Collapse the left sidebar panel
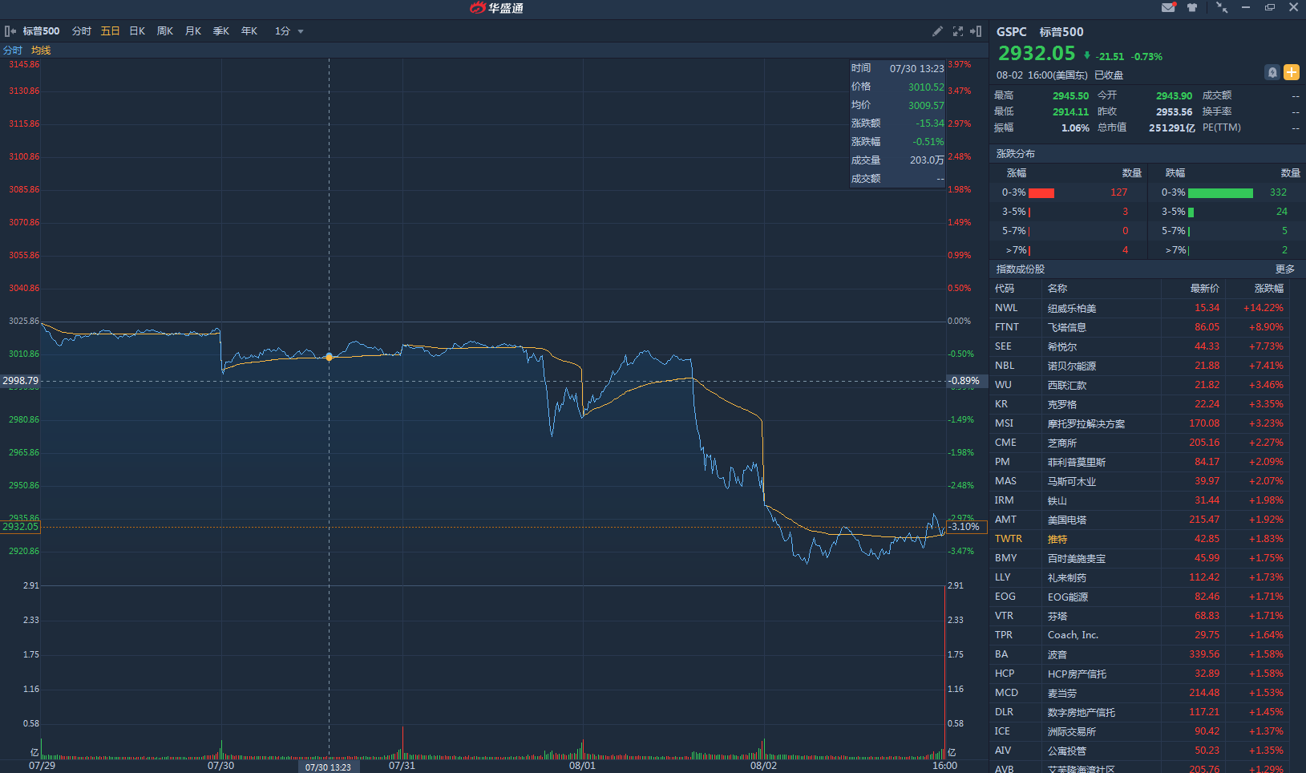The image size is (1306, 773). (x=10, y=31)
